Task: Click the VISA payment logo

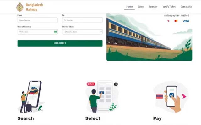Action: pyautogui.click(x=186, y=21)
